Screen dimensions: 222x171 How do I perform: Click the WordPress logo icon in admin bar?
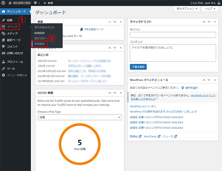3,3
